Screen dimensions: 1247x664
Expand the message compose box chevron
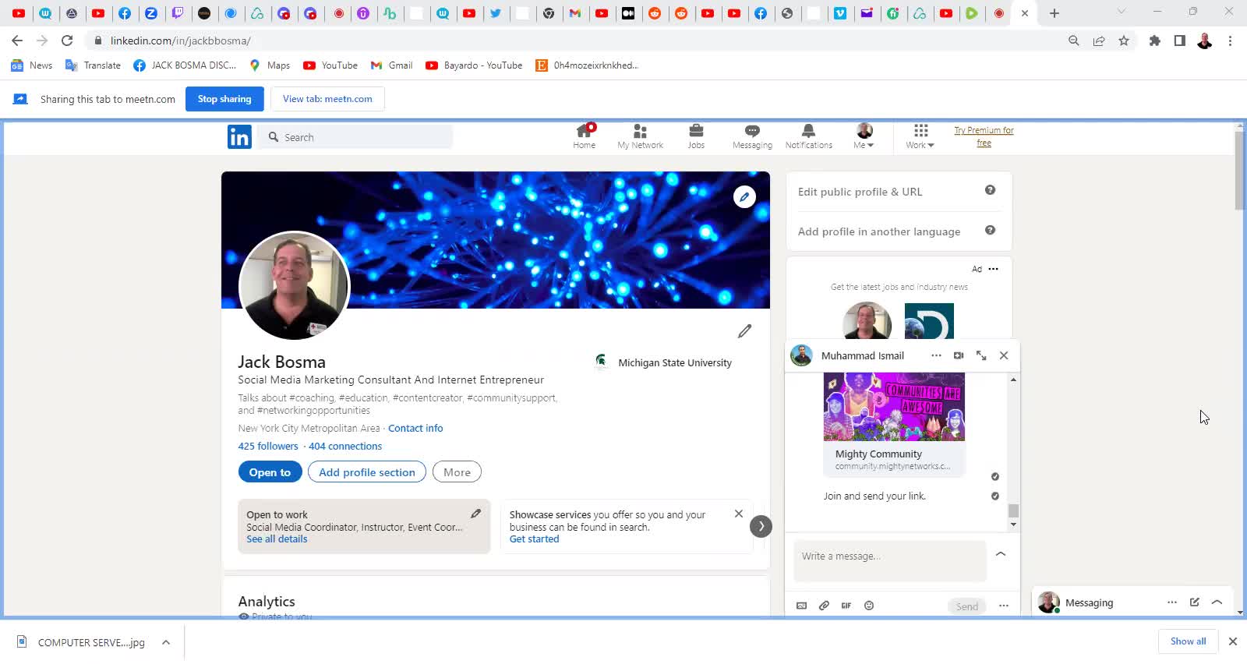(x=1001, y=554)
